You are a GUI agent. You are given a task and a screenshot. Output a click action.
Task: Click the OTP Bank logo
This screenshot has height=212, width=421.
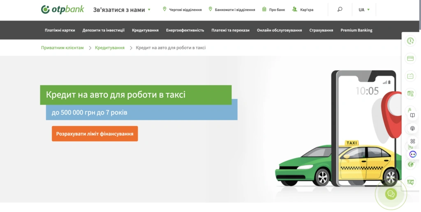coord(62,9)
